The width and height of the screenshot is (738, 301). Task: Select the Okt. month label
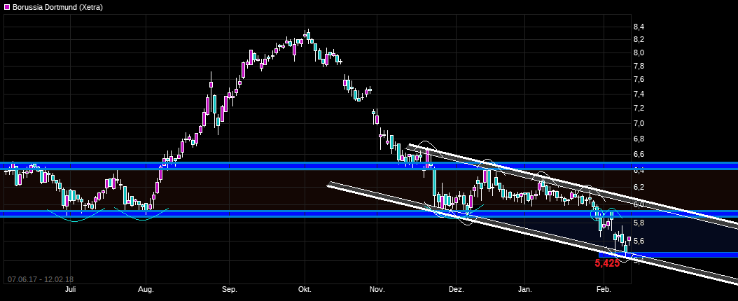click(305, 289)
